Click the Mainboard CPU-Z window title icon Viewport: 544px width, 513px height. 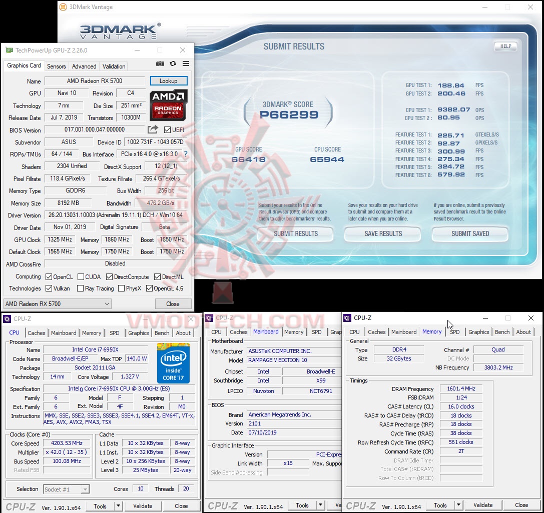point(209,318)
